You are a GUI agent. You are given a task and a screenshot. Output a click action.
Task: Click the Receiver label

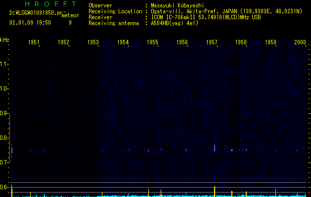point(100,17)
